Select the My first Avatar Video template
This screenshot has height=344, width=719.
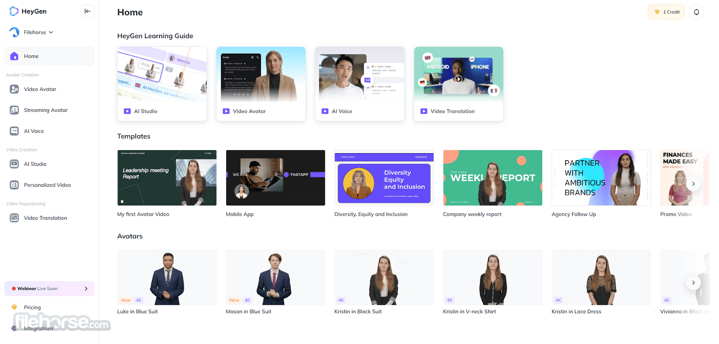tap(167, 178)
